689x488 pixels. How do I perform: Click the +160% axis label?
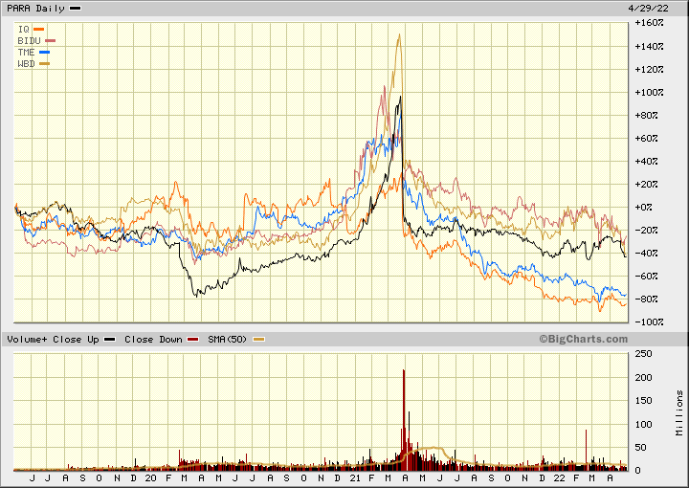coord(649,23)
